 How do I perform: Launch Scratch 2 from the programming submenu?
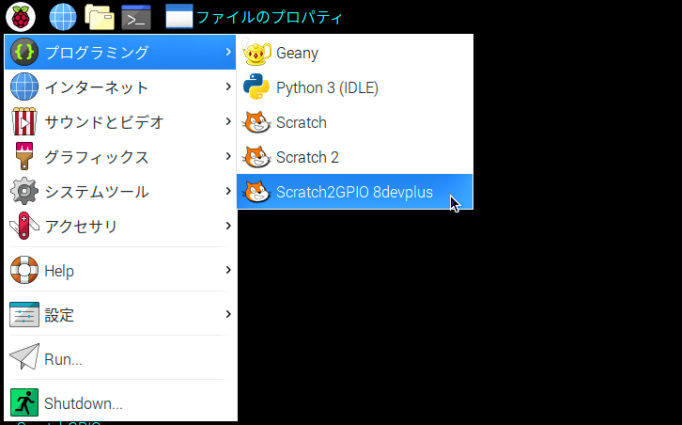tap(354, 157)
